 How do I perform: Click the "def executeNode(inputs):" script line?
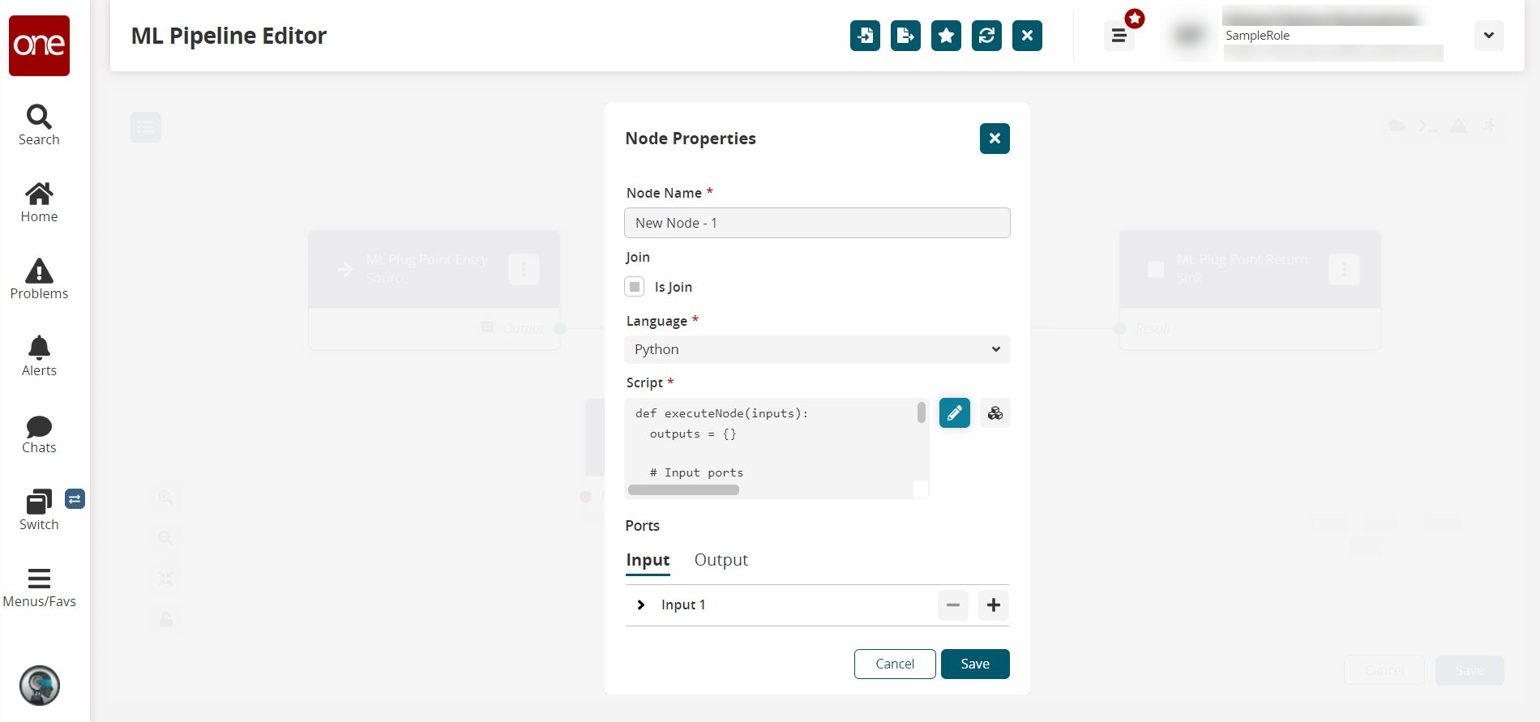point(721,413)
